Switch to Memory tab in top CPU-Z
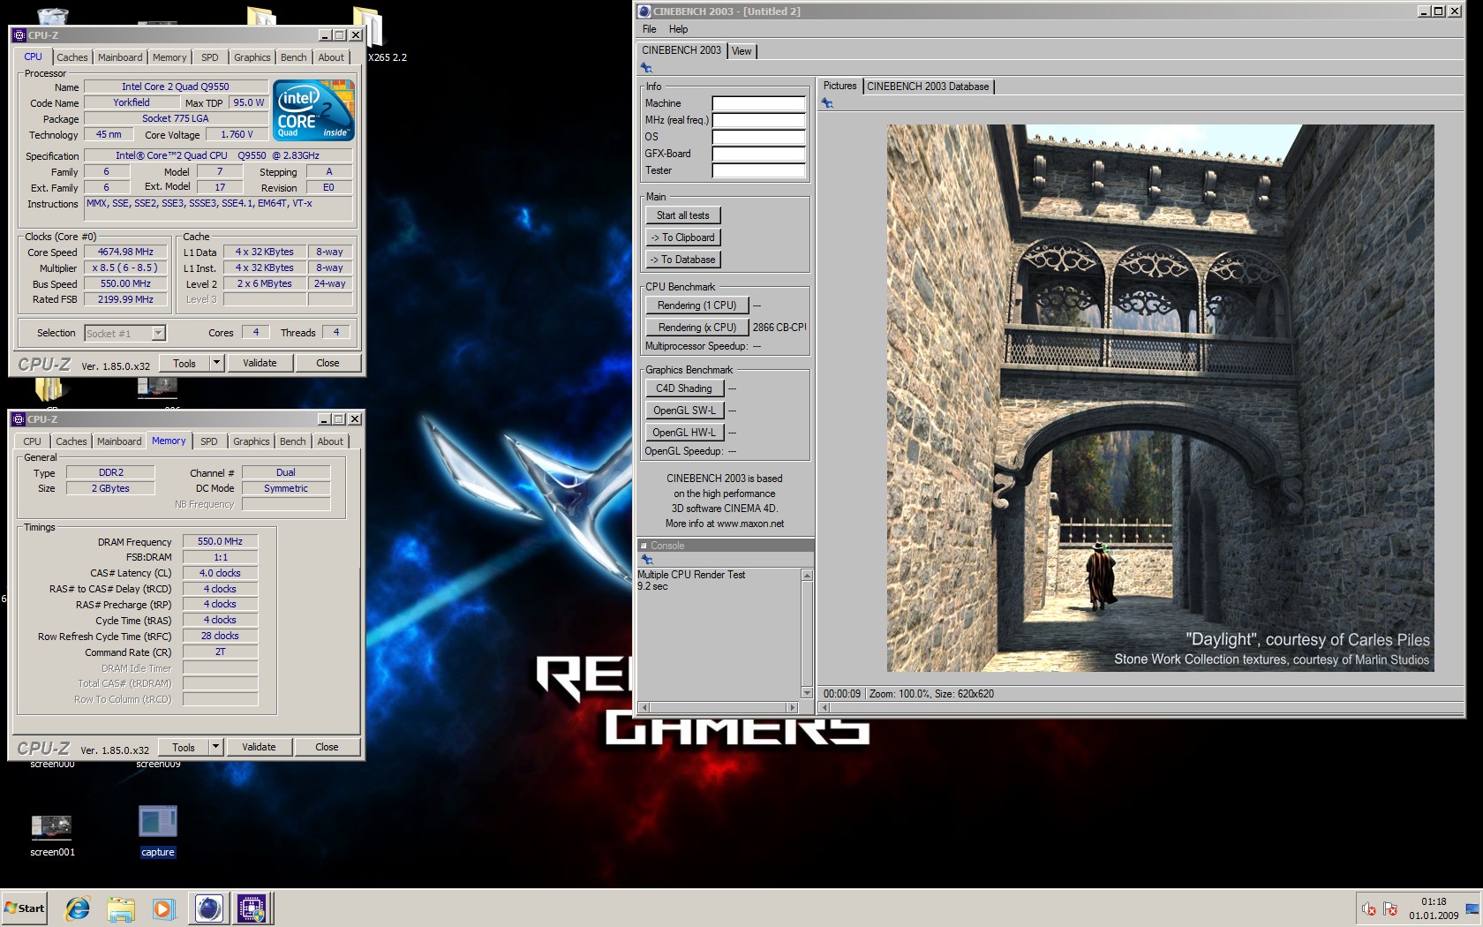 (169, 57)
